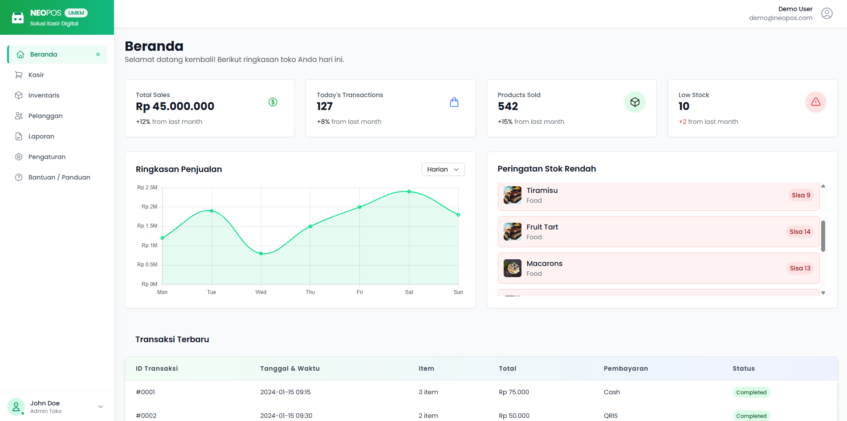This screenshot has height=421, width=847.
Task: Click transaction ID #0001
Action: [x=146, y=392]
